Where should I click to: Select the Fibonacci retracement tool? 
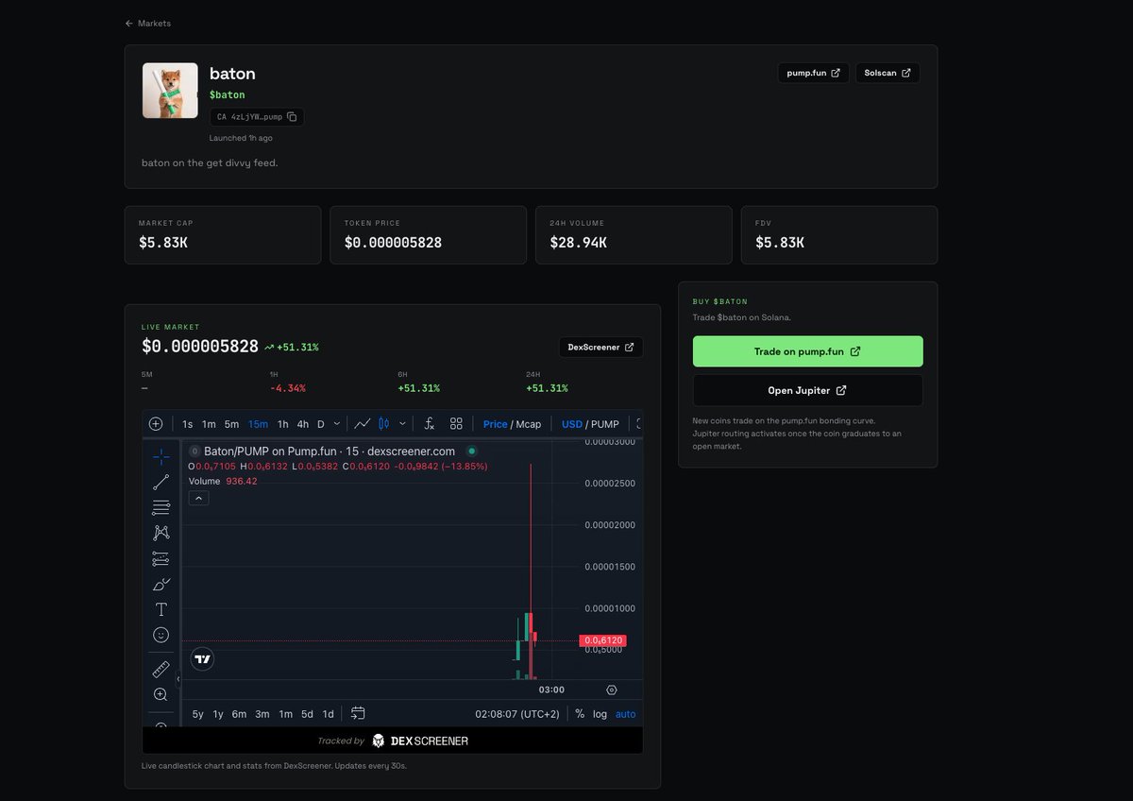[161, 508]
